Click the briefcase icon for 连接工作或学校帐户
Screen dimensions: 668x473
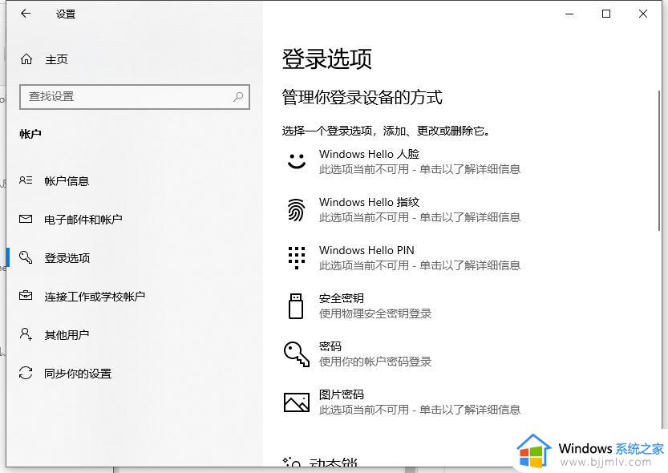pos(26,296)
